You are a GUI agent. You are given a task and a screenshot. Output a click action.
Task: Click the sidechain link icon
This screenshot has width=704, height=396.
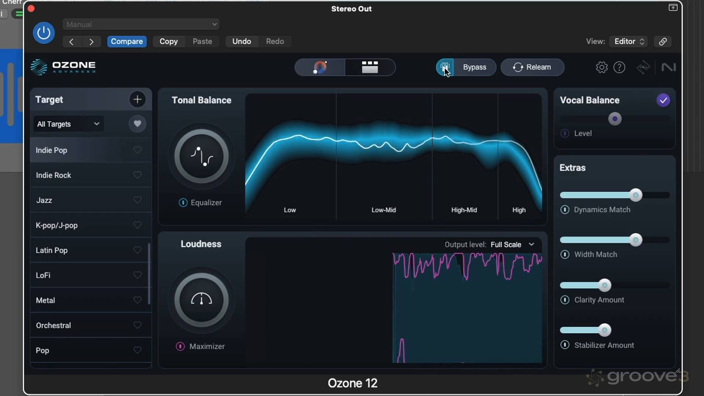point(663,41)
